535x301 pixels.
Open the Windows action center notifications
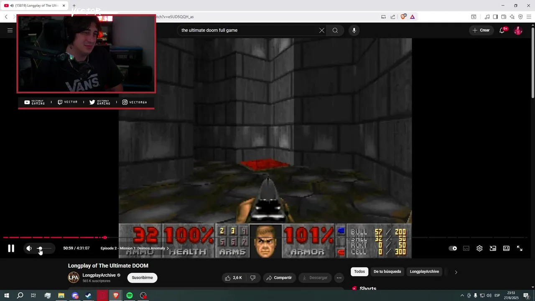(x=526, y=296)
